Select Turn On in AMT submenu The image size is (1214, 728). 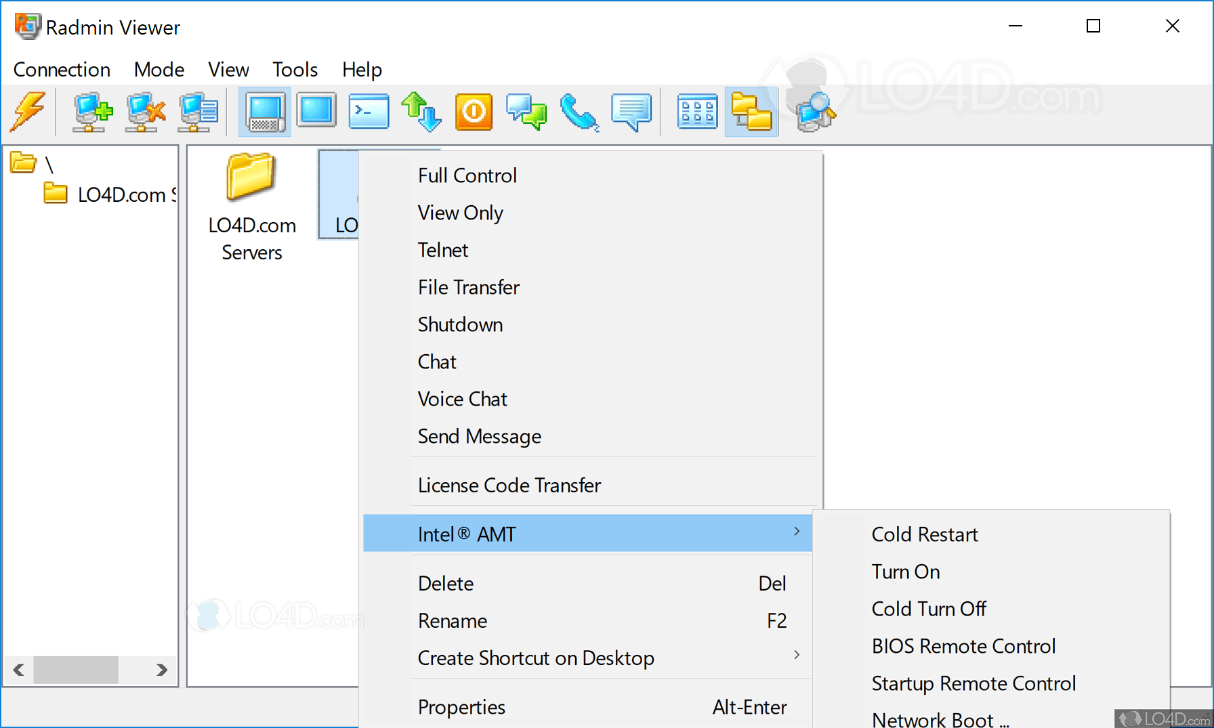(992, 572)
